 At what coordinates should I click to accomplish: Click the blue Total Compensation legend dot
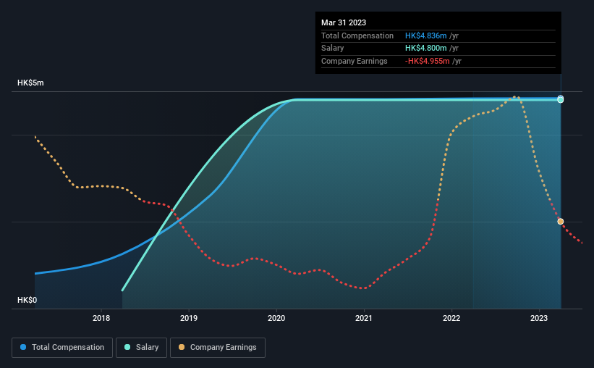click(23, 347)
